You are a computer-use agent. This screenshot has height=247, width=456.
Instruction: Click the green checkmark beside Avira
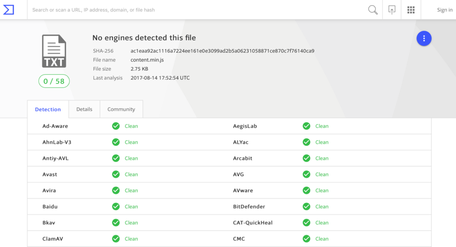tap(116, 190)
